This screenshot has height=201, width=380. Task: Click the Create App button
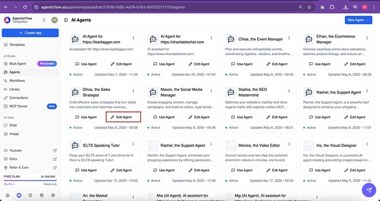click(x=30, y=33)
